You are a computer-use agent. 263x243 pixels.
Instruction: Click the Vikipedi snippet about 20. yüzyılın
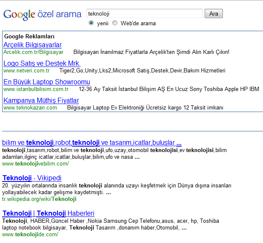pos(117,189)
